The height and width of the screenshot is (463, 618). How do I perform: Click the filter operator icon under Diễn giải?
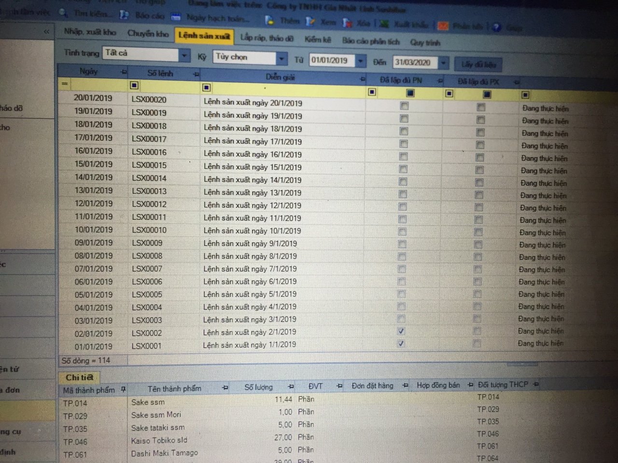click(x=206, y=87)
